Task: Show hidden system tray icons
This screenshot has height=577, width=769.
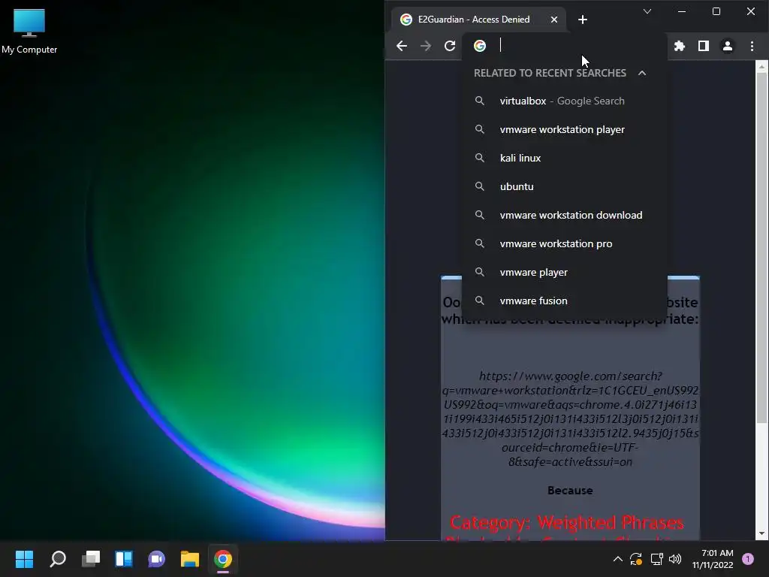Action: click(x=618, y=559)
